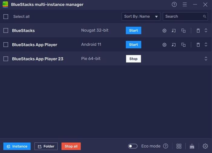Stop the BlueStacks App Player 23 instance
The image size is (212, 153).
pyautogui.click(x=134, y=59)
